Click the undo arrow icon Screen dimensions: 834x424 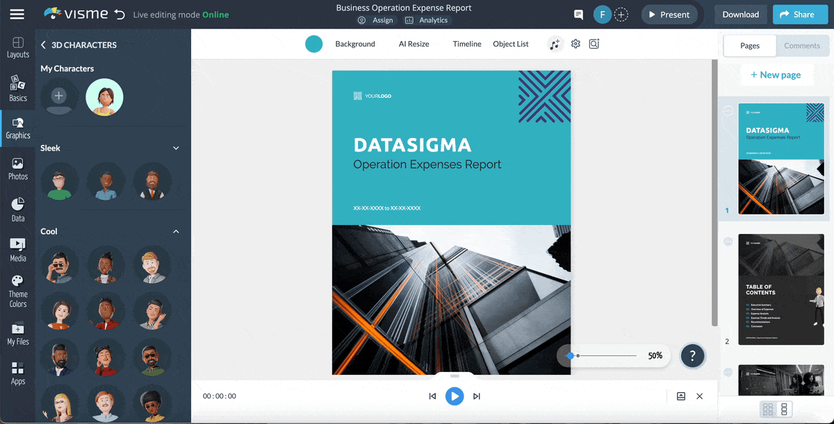[x=120, y=15]
